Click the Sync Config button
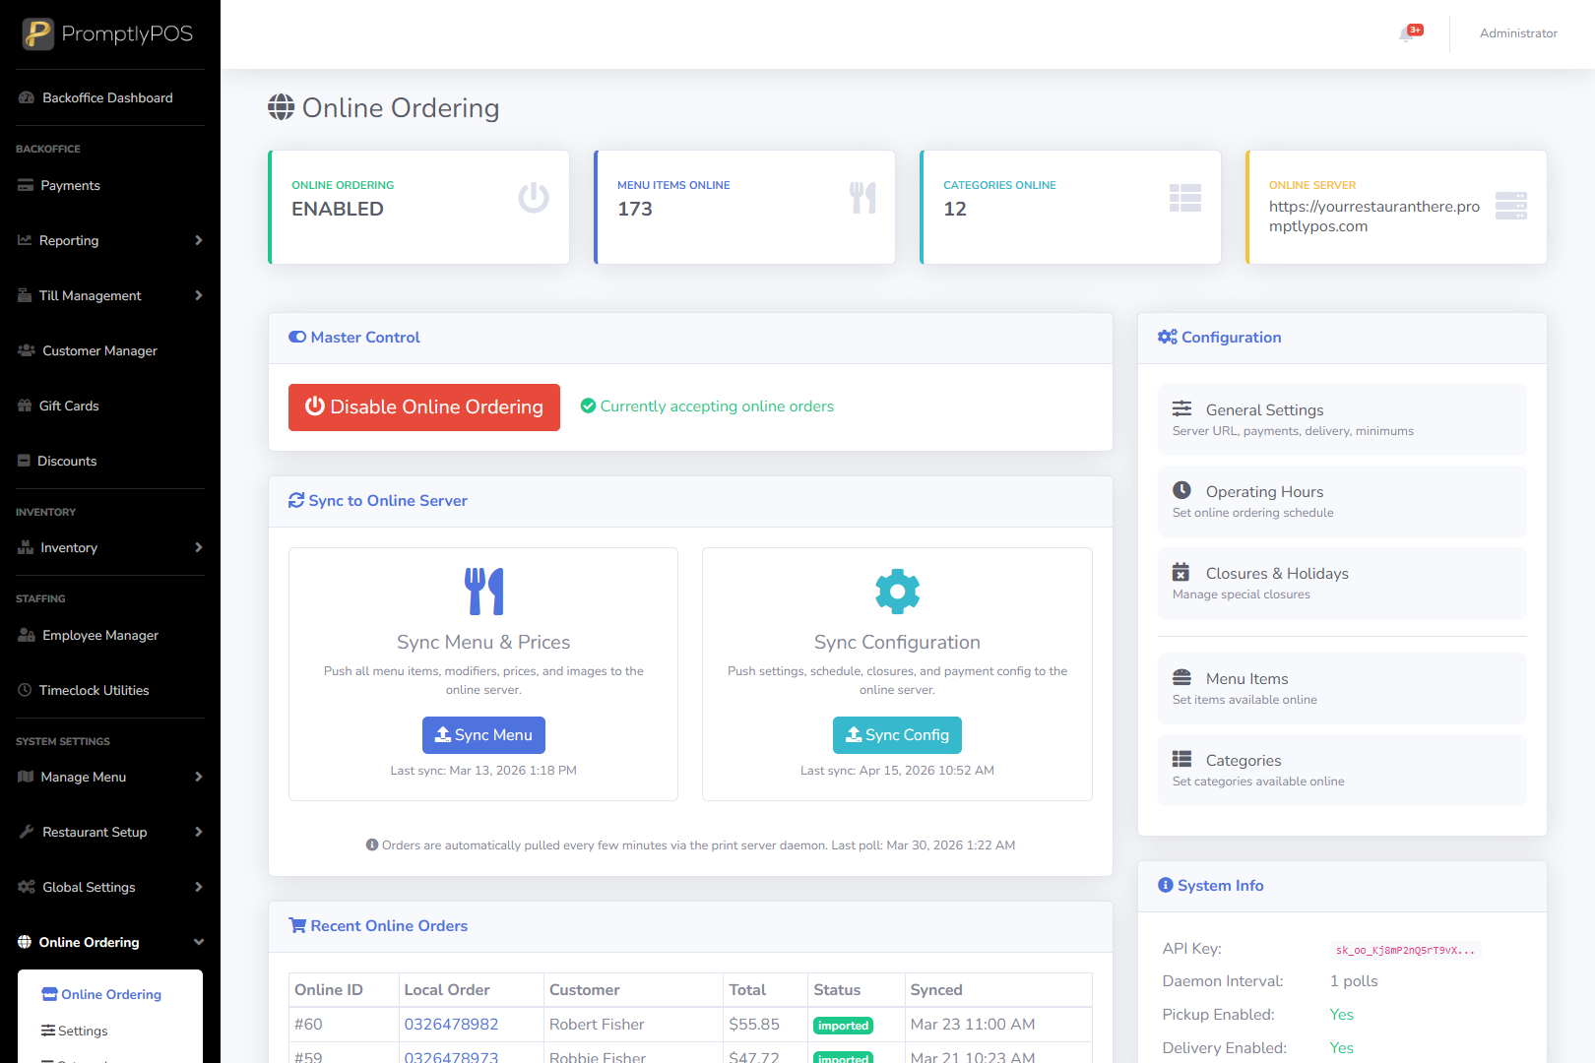Screen dimensions: 1595x1063 coord(898,735)
